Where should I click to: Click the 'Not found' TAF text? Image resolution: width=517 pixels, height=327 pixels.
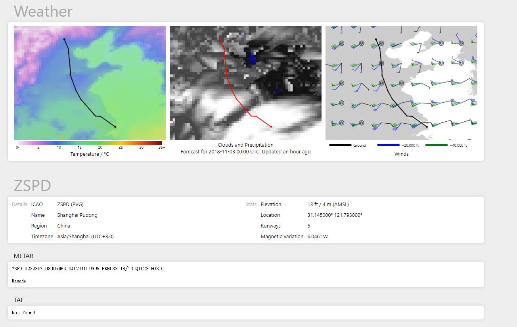click(23, 313)
